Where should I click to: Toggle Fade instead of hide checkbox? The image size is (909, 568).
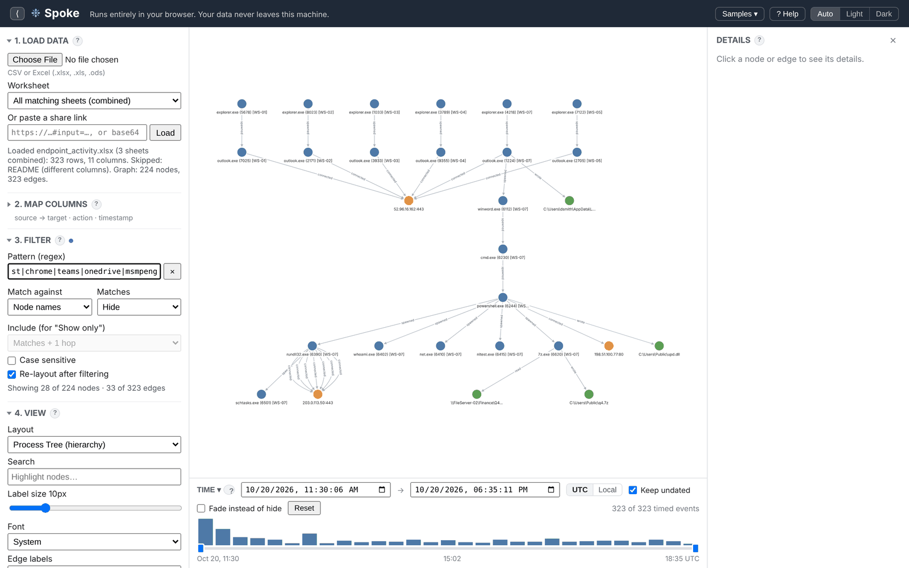click(201, 508)
